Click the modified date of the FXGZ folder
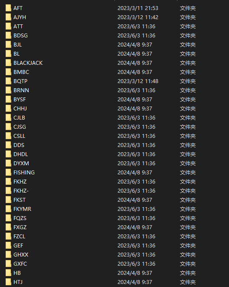The width and height of the screenshot is (229, 287). (135, 227)
